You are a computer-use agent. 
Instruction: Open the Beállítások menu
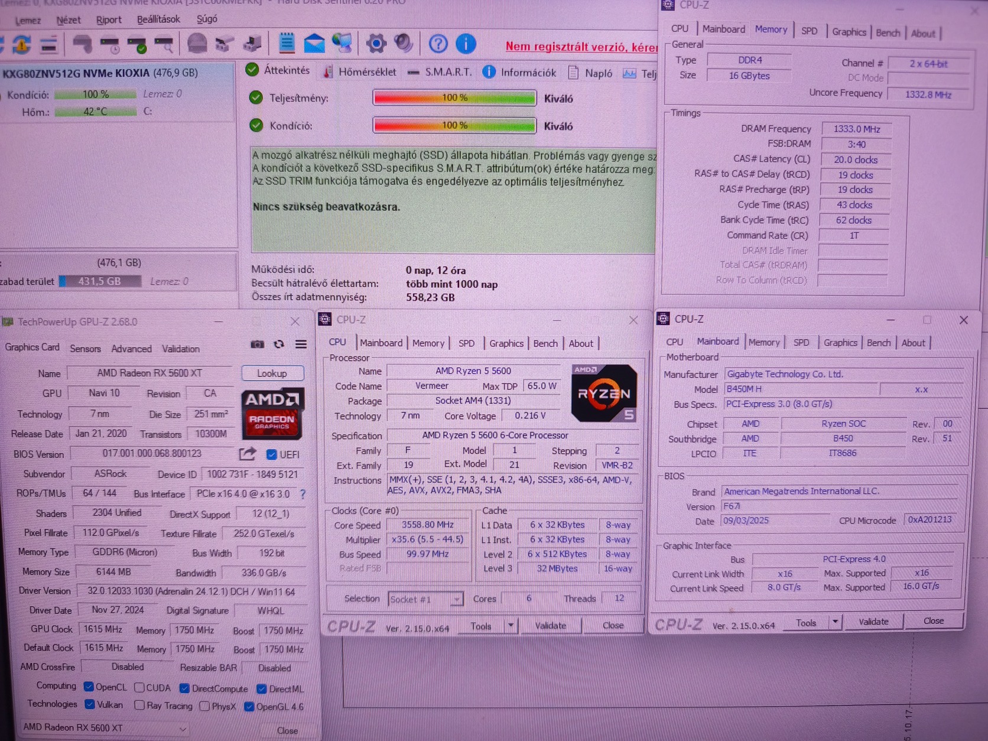158,19
